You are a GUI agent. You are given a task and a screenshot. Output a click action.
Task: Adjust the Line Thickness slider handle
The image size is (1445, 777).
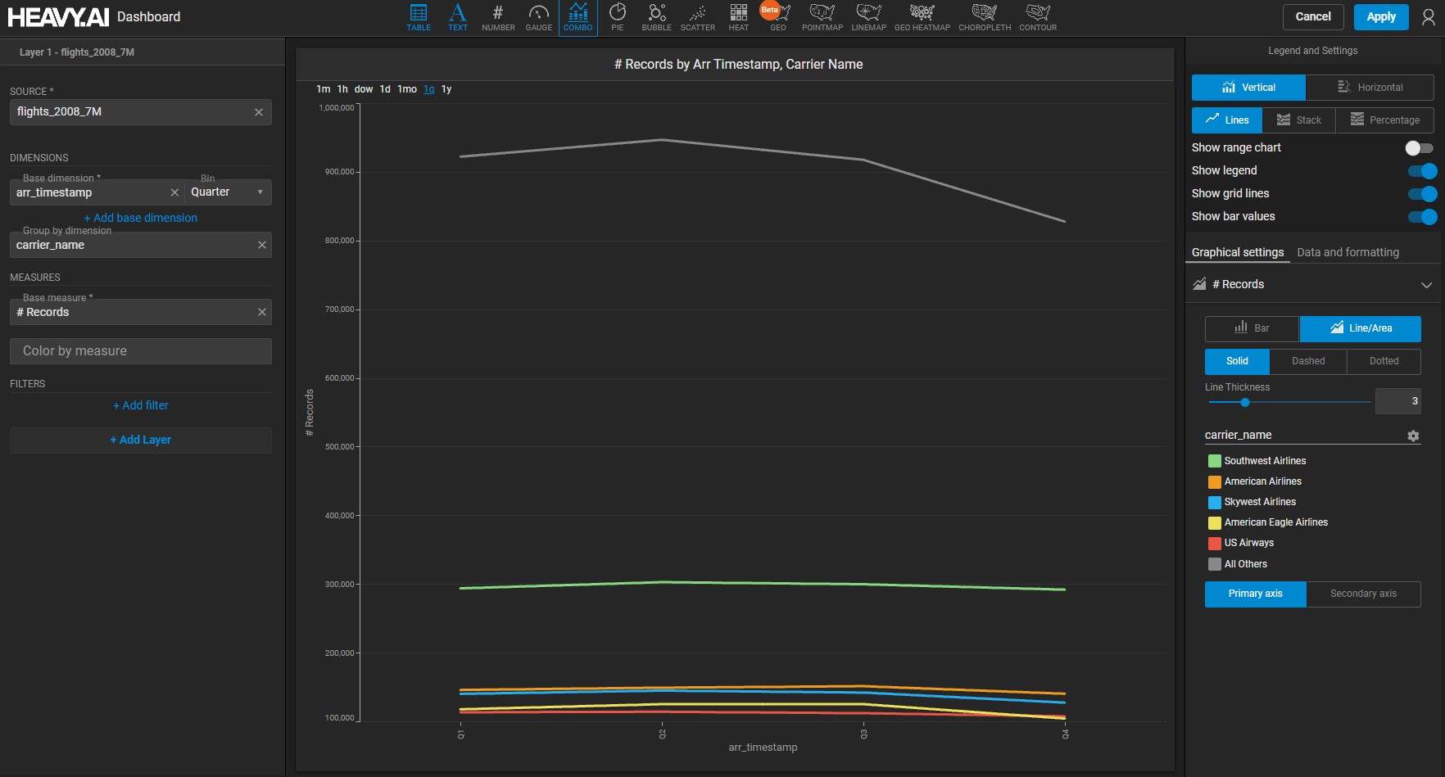pyautogui.click(x=1245, y=402)
